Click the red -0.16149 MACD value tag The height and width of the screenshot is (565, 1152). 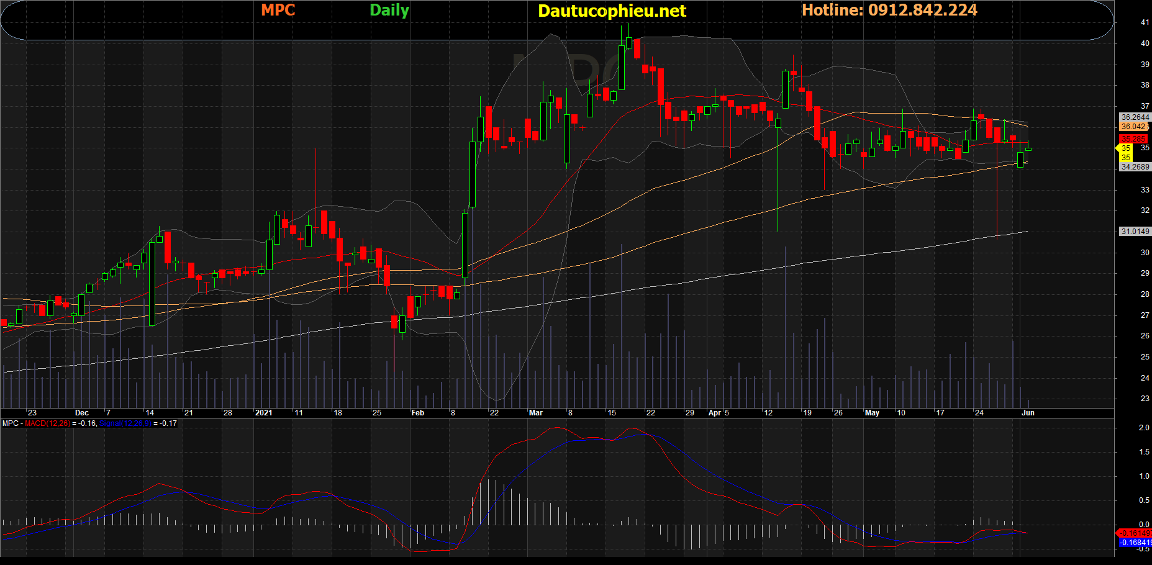coord(1135,533)
